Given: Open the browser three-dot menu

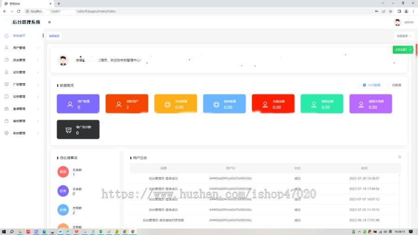Looking at the screenshot, I should (413, 11).
